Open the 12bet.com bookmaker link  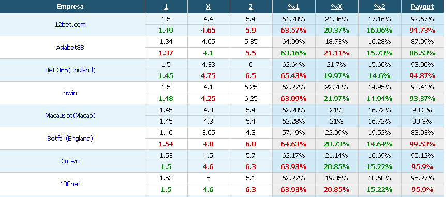coord(70,25)
